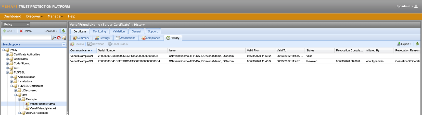Image resolution: width=422 pixels, height=115 pixels.
Task: Click serial number ending 0000C4
Action: pos(129,61)
